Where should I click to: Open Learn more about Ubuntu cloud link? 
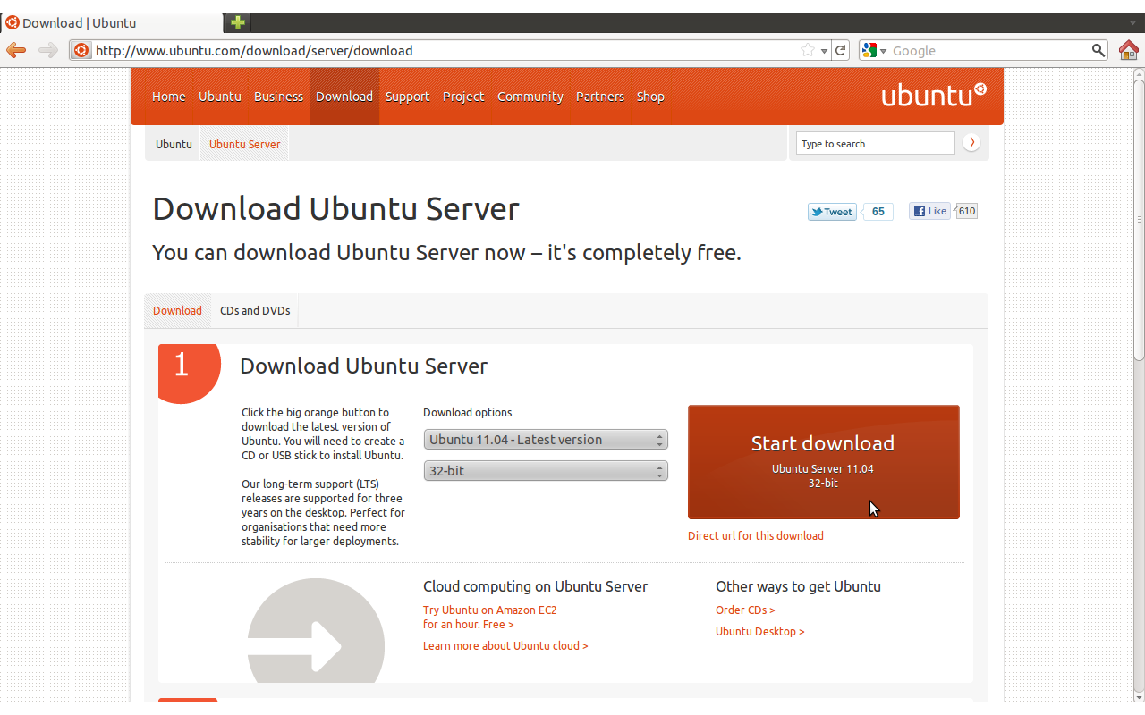(505, 645)
